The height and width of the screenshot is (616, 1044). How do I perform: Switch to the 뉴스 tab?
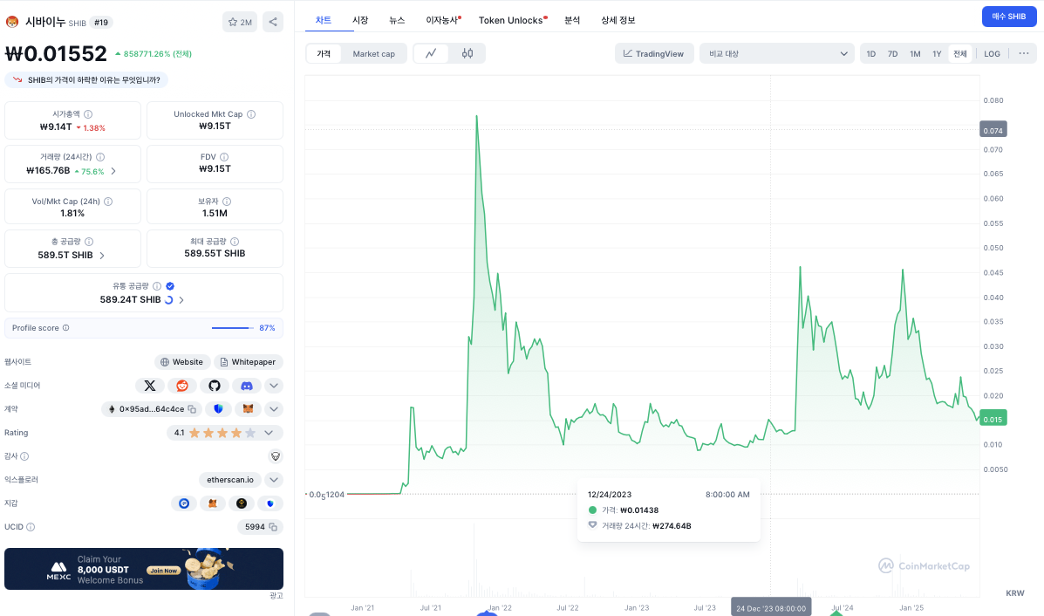pos(397,20)
